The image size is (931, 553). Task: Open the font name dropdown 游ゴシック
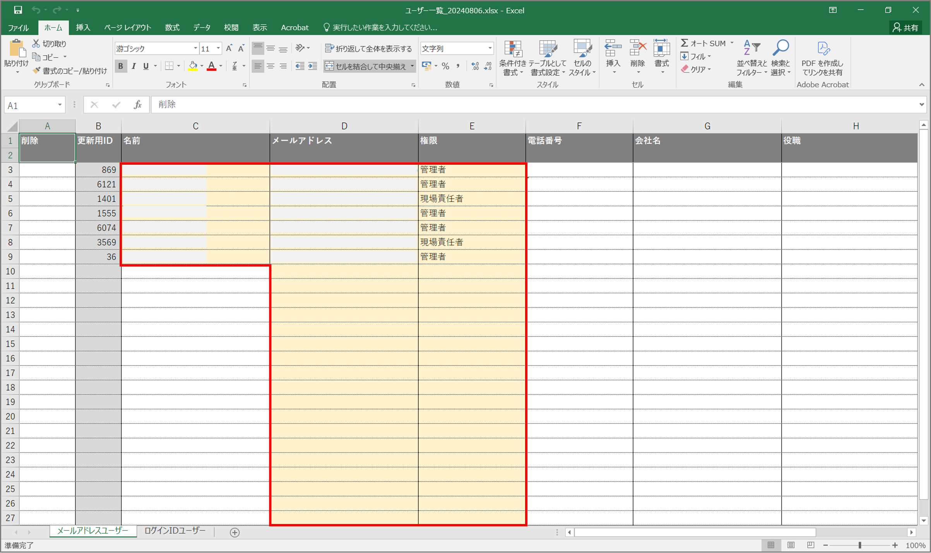[195, 48]
